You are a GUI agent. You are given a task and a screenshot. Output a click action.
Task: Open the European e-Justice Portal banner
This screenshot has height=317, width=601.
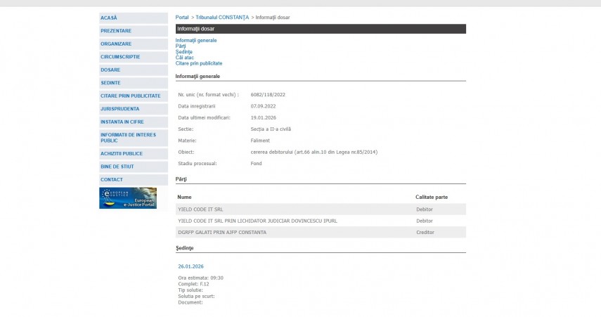pyautogui.click(x=128, y=198)
